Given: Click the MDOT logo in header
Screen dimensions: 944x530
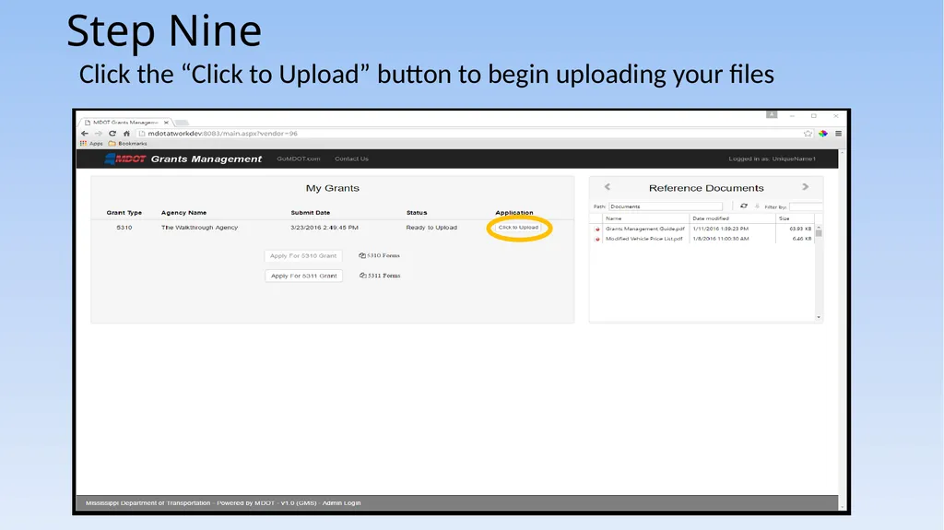Looking at the screenshot, I should (x=124, y=159).
